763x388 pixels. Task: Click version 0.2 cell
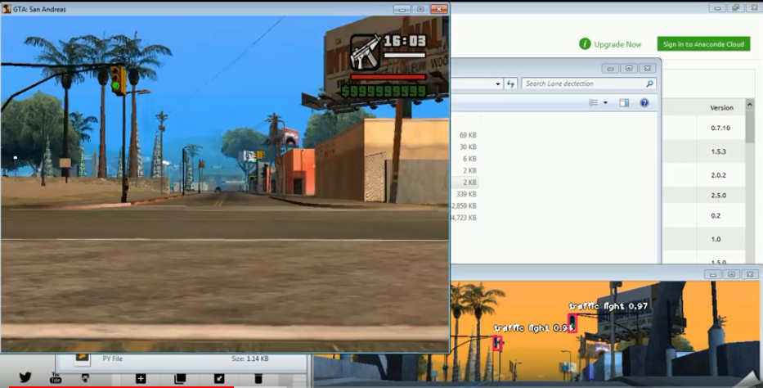716,215
